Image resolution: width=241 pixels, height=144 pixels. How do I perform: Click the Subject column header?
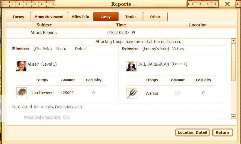pos(44,25)
